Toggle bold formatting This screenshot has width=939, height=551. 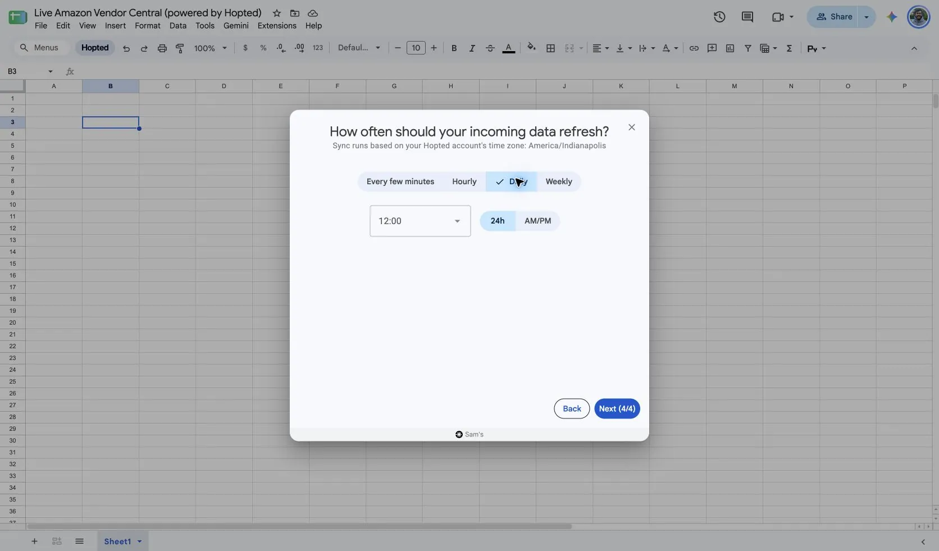click(454, 48)
